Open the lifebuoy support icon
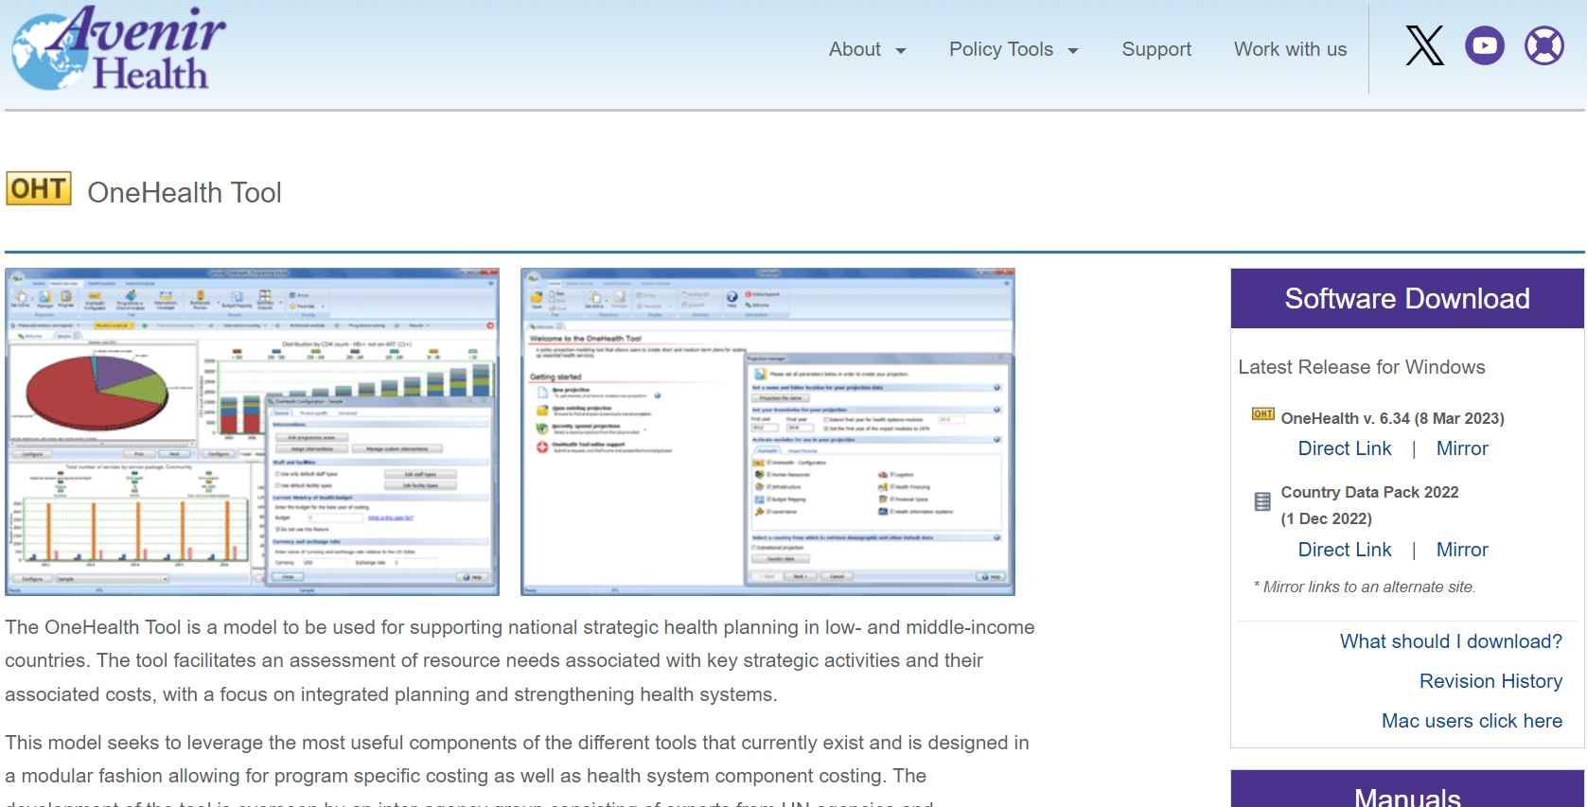This screenshot has width=1587, height=807. pyautogui.click(x=1544, y=45)
